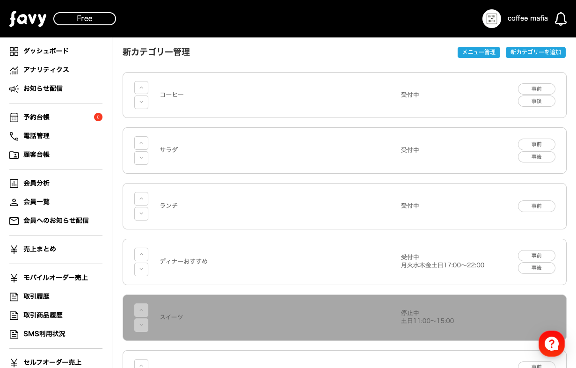Image resolution: width=576 pixels, height=368 pixels.
Task: Click the メニュー管理 button
Action: click(x=479, y=52)
